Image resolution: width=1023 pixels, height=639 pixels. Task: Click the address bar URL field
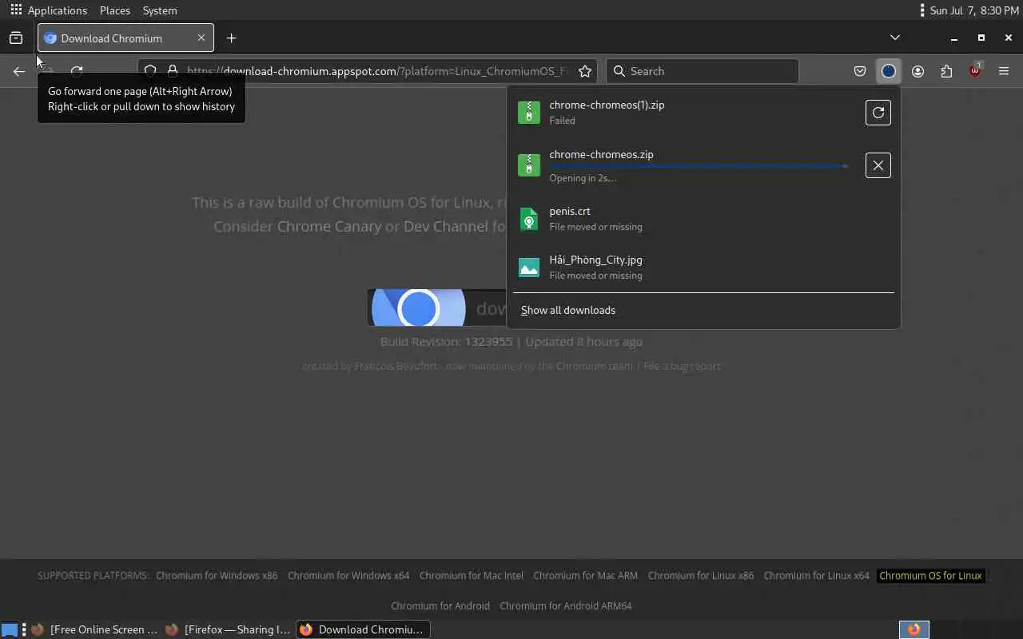(377, 71)
